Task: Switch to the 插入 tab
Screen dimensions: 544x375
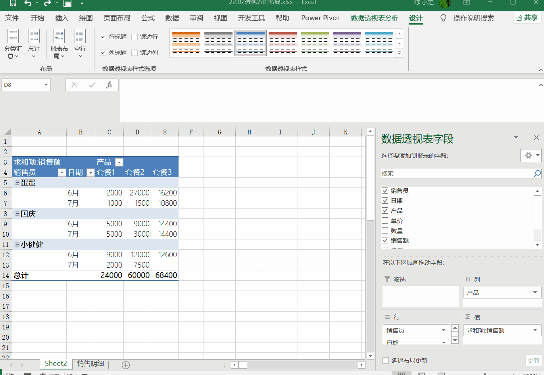Action: tap(62, 18)
